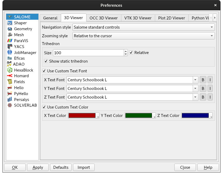Open the PyHello module icon
223x175 pixels.
tap(10, 94)
